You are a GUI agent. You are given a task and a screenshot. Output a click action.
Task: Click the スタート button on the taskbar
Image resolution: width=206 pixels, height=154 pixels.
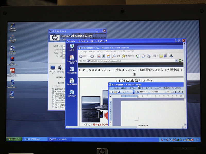pos(14,139)
